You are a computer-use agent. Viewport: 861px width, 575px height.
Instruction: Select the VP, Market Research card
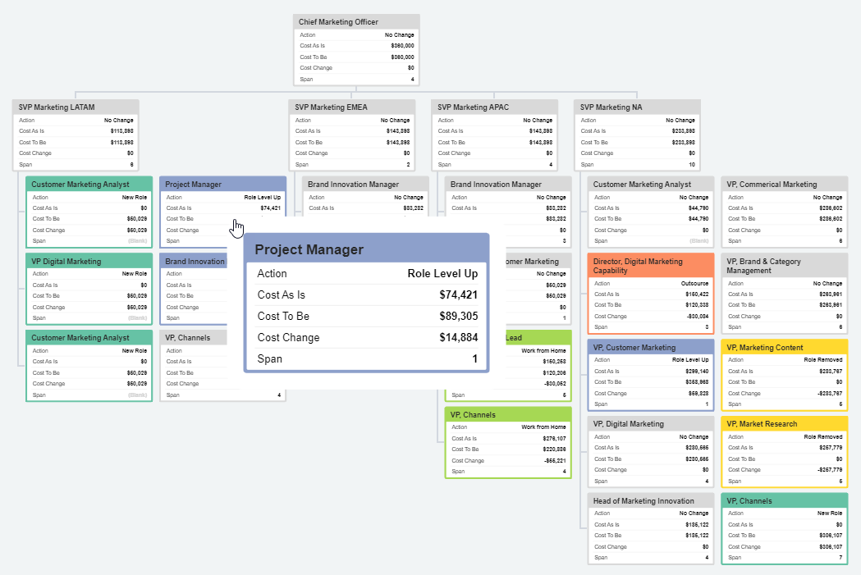784,423
